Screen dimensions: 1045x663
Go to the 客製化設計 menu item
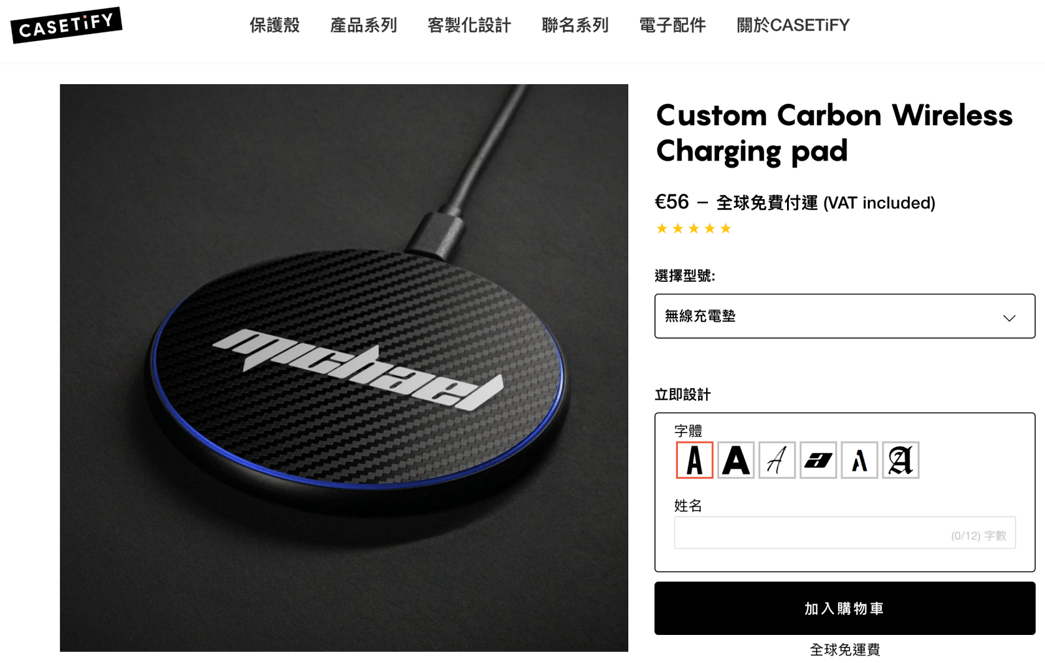[x=469, y=25]
